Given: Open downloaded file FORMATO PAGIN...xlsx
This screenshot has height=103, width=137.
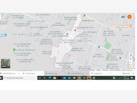Looking at the screenshot, I should click(x=9, y=73).
